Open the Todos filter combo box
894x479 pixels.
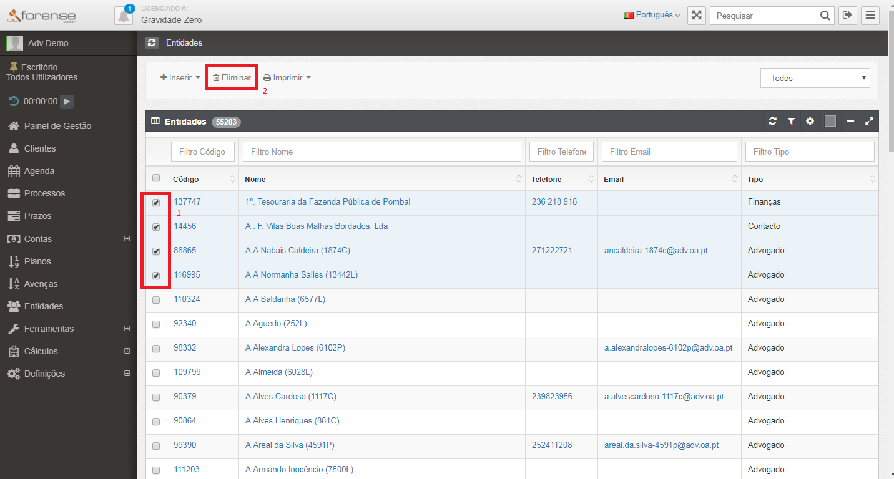point(815,78)
